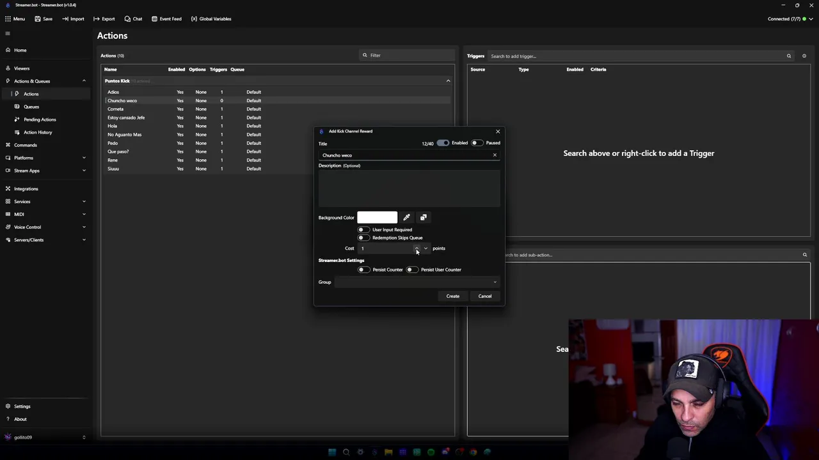Click the Create button
This screenshot has width=819, height=460.
coord(453,296)
